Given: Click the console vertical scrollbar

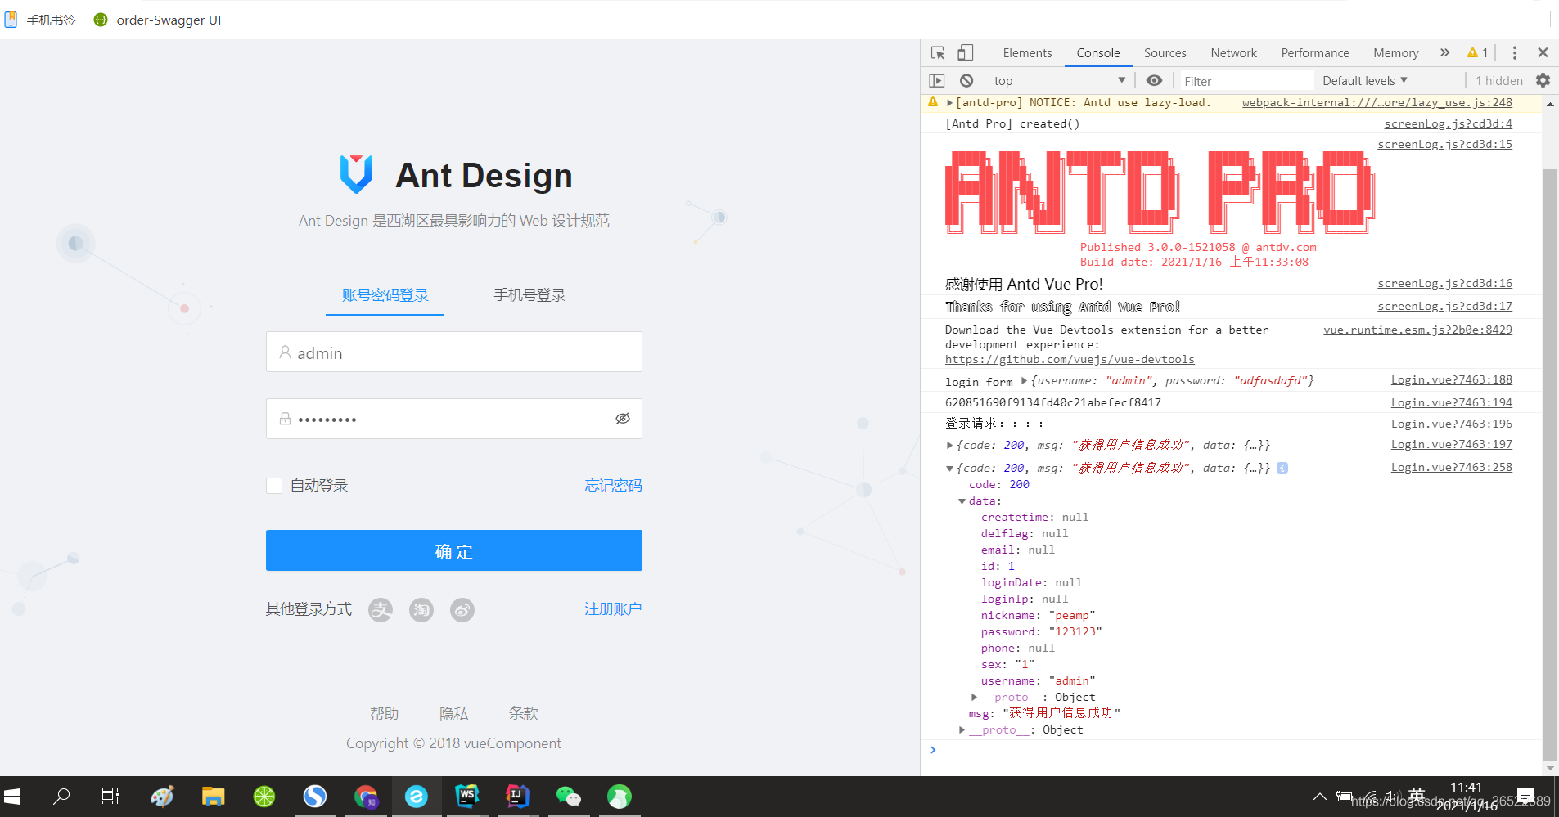Looking at the screenshot, I should pos(1550,465).
